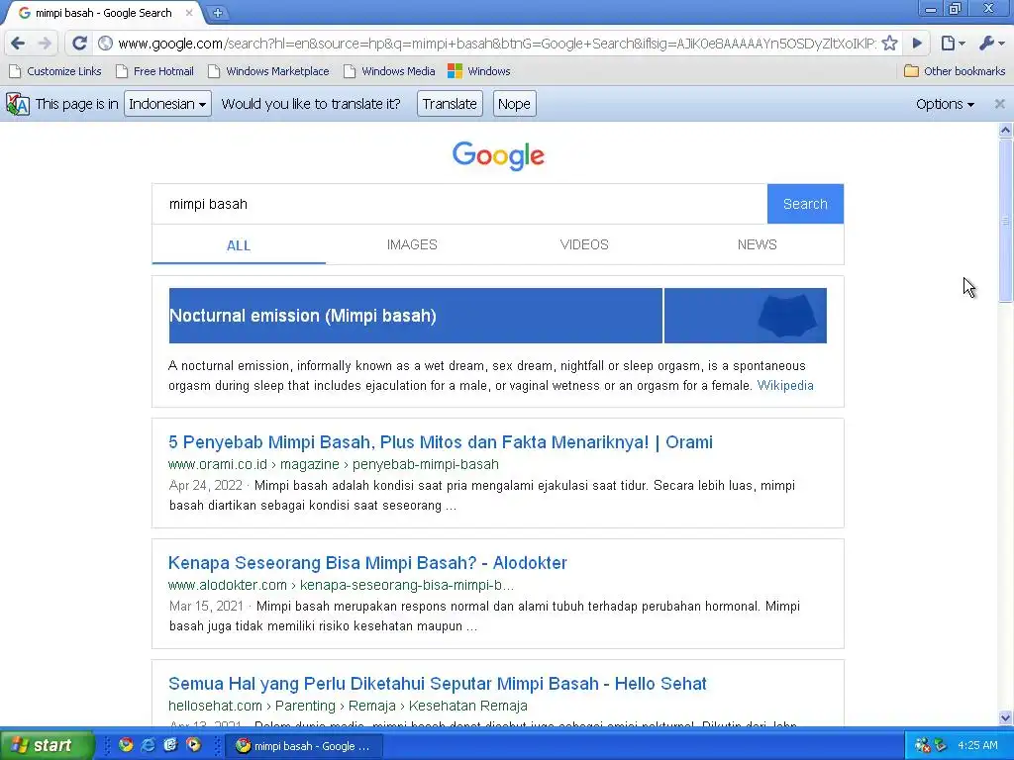Open the wrench settings menu

point(991,44)
